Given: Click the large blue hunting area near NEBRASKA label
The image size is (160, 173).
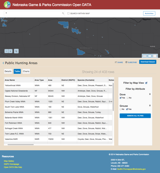Looking at the screenshot, I should 81,52.
